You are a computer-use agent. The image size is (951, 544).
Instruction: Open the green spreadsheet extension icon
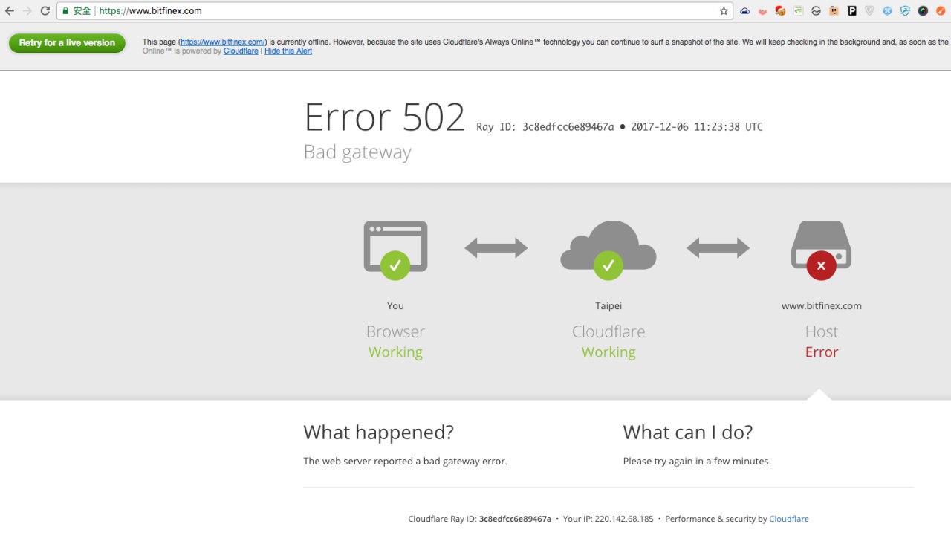coord(798,11)
